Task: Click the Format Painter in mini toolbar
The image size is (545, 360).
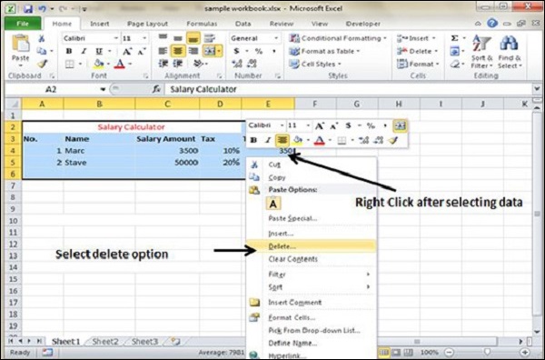Action: (x=393, y=140)
